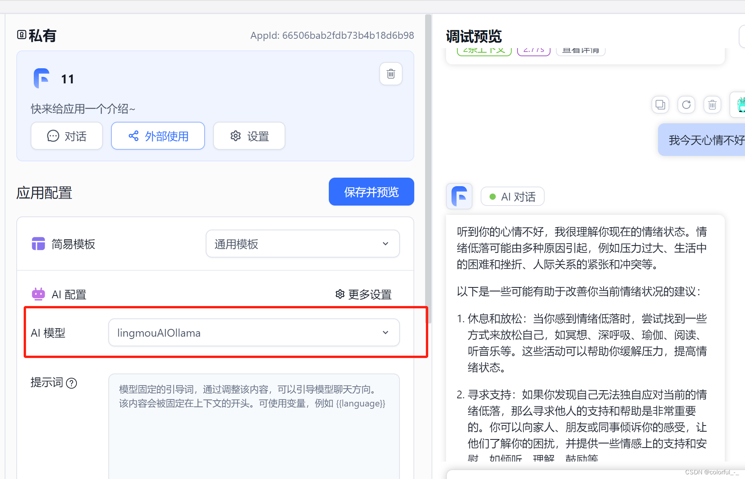
Task: Click the trash icon to delete app 11
Action: point(391,74)
